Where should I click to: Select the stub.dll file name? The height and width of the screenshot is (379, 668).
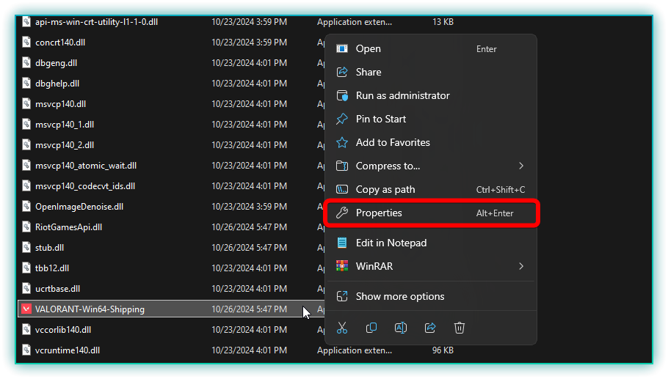coord(49,247)
